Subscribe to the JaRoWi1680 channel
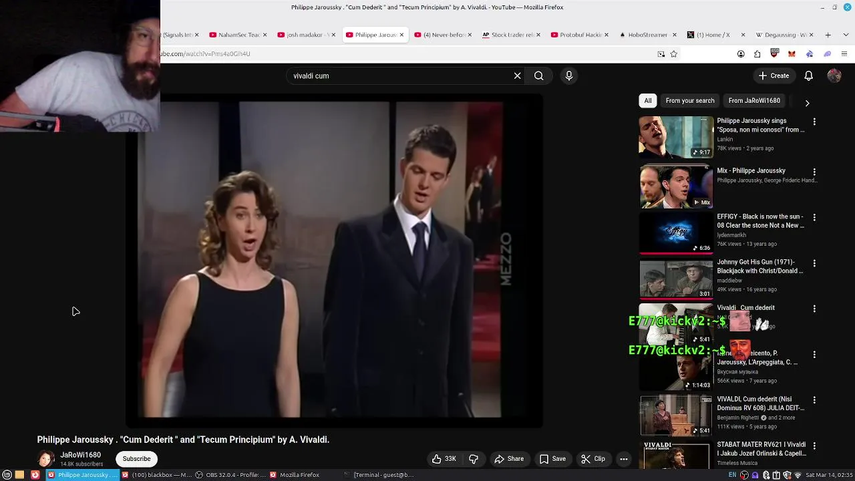855x481 pixels. [x=136, y=459]
